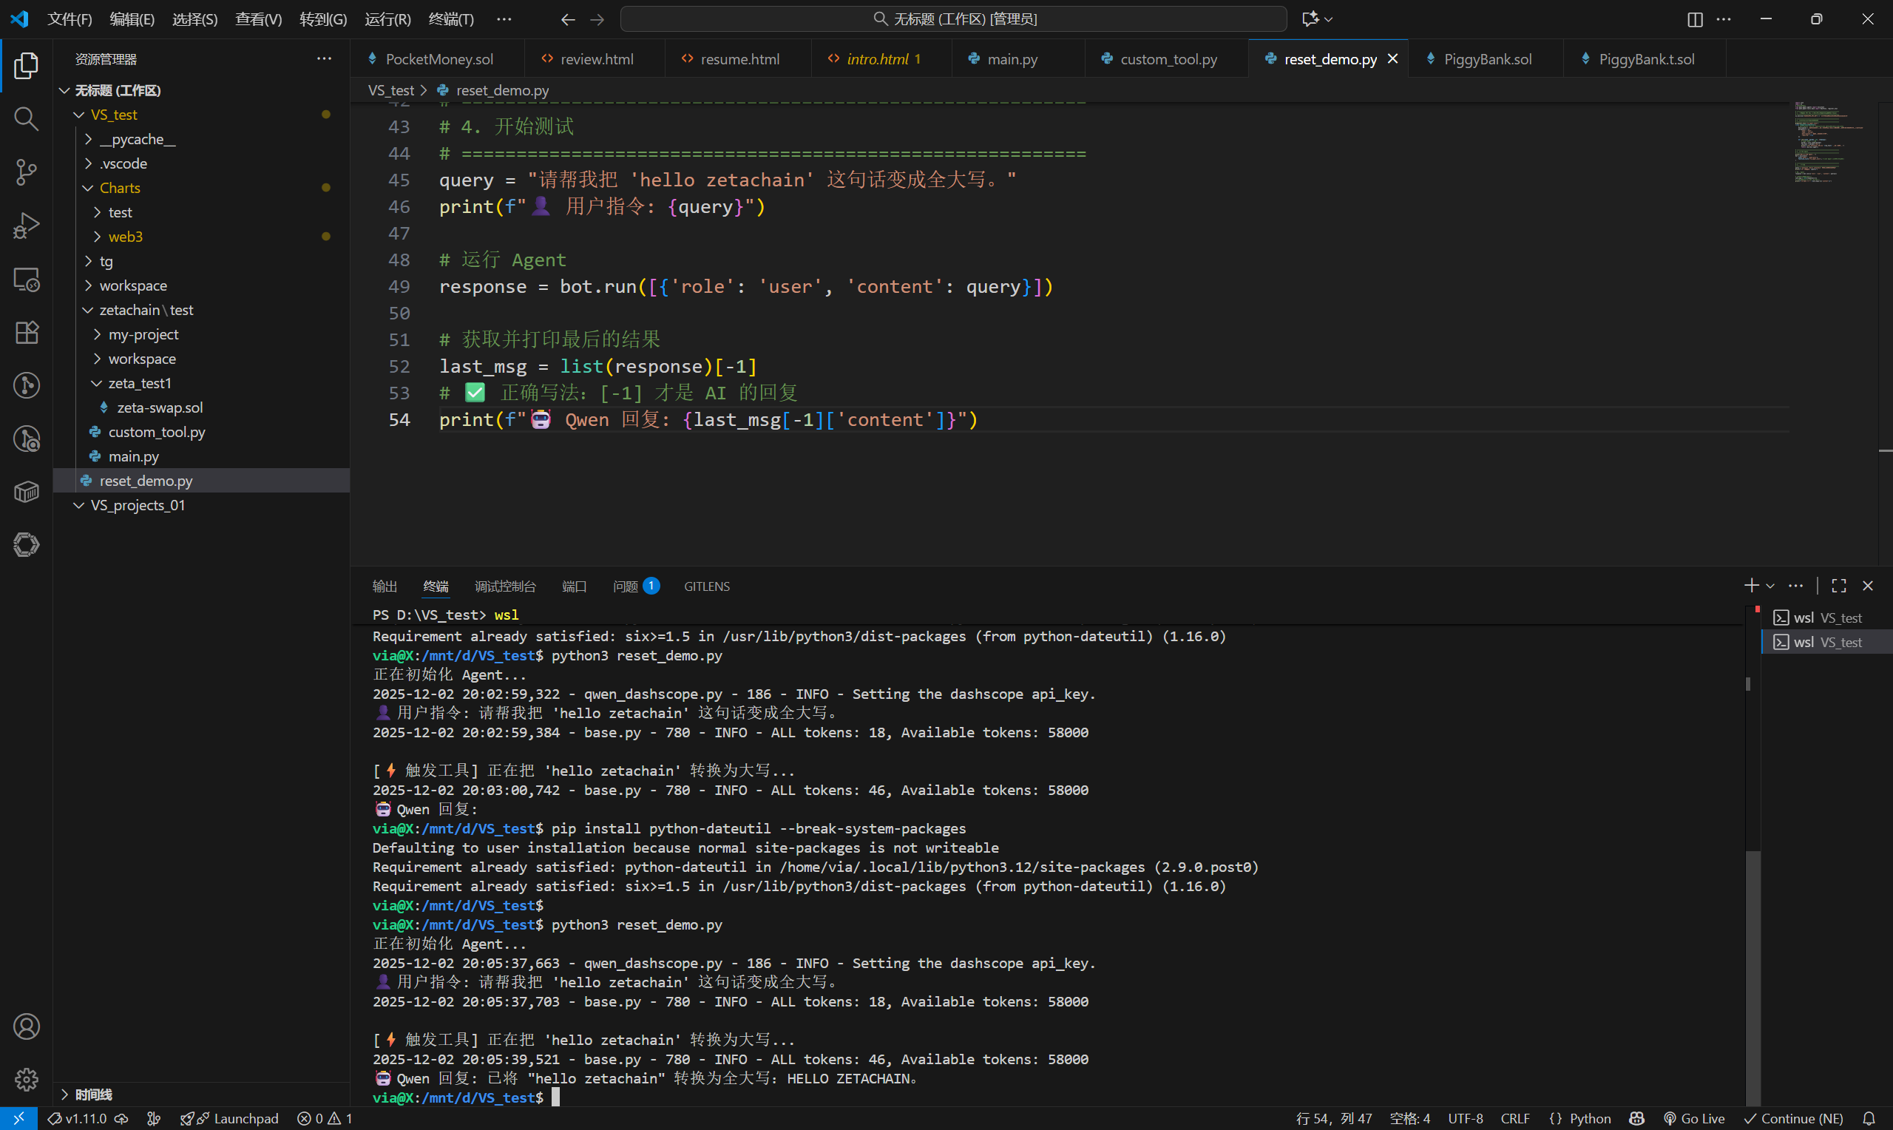Open Remote Explorer icon in activity bar
Screen dimensions: 1893x1130
point(26,279)
